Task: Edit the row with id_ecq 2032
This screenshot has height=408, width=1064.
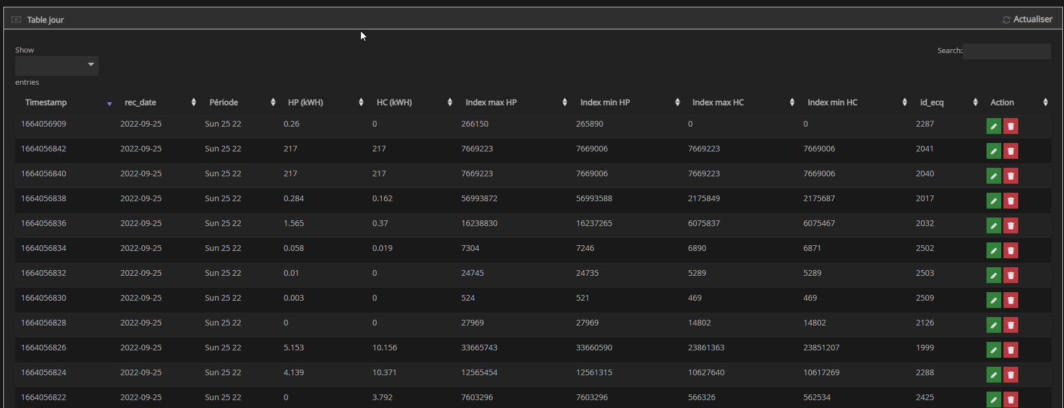Action: coord(993,225)
